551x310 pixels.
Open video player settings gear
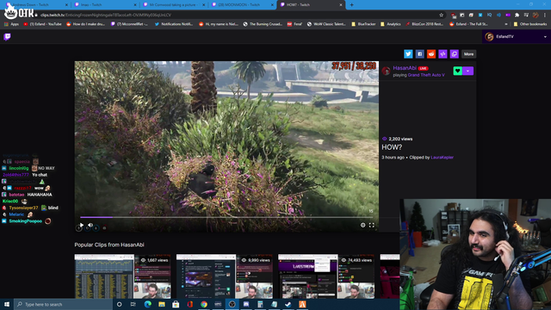pos(363,225)
